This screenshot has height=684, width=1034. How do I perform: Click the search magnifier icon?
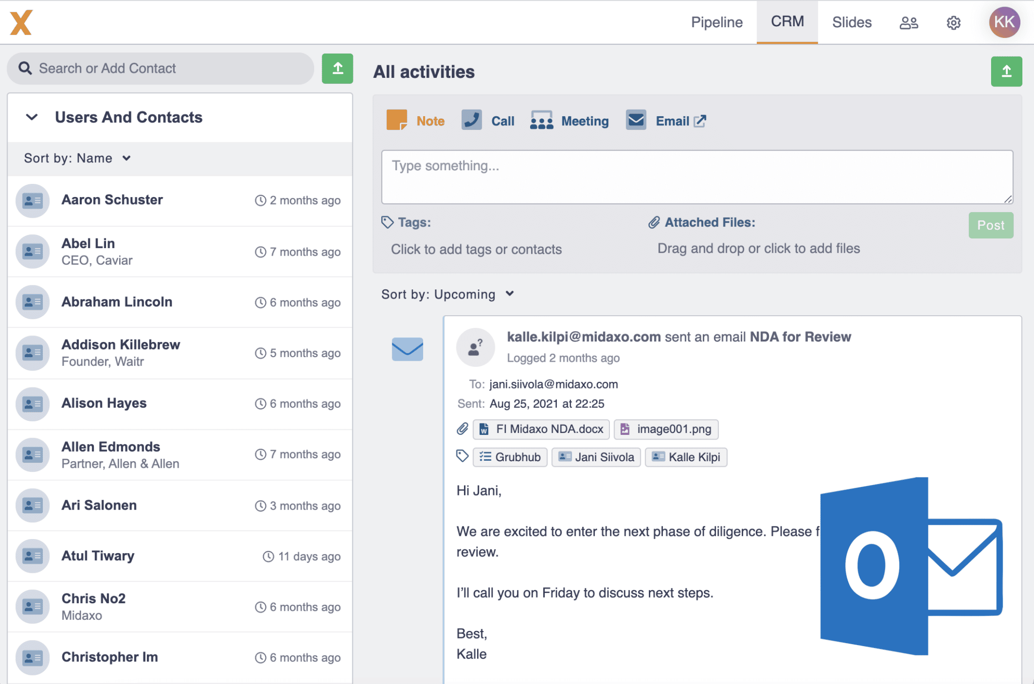click(x=25, y=68)
